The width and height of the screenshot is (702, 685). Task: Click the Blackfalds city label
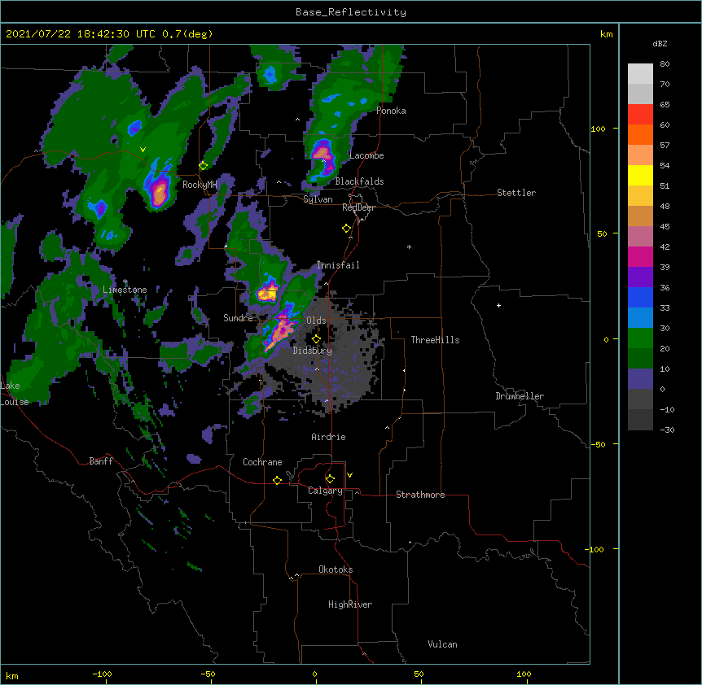359,181
